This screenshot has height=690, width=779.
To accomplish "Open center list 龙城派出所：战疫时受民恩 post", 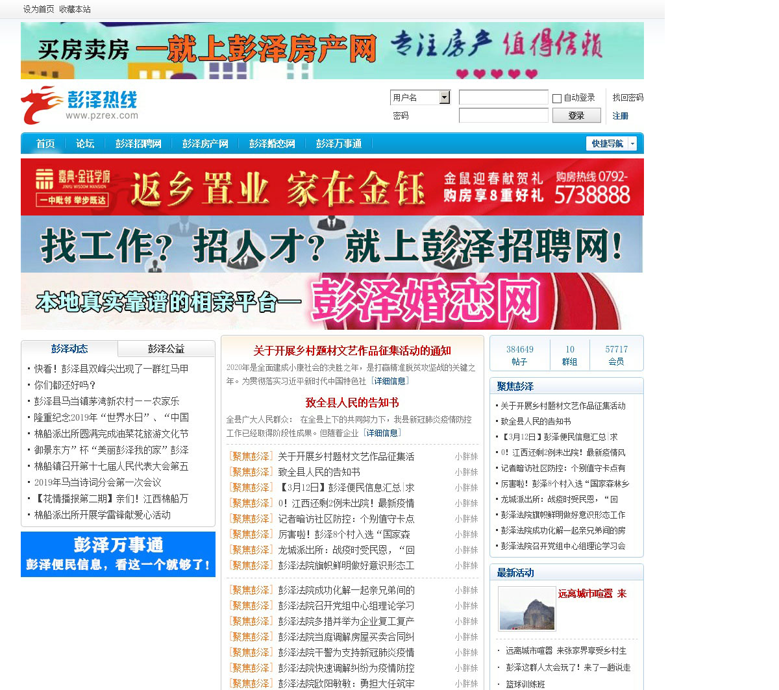I will coord(346,550).
